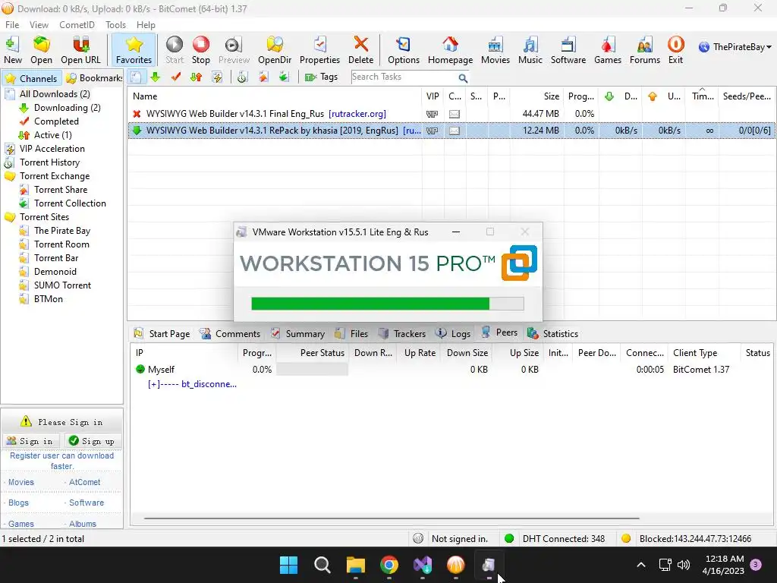This screenshot has width=777, height=583.
Task: Toggle the all-tasks filter icon
Action: tap(136, 77)
